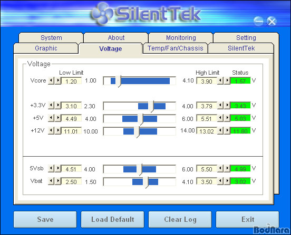Screen dimensions: 291x235
Task: Click Vbat status value 3.02
Action: 240,181
